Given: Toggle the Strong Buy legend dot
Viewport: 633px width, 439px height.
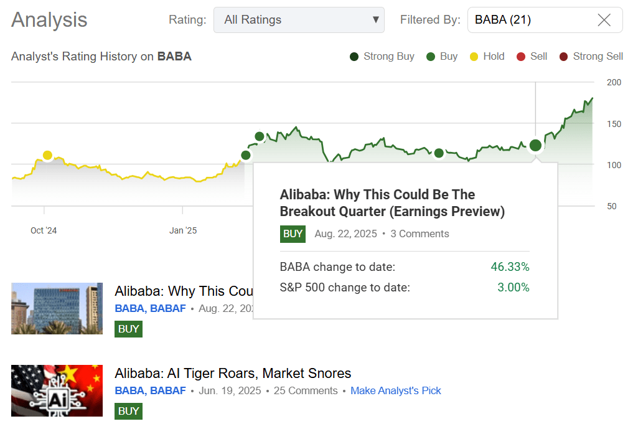Looking at the screenshot, I should pyautogui.click(x=354, y=57).
